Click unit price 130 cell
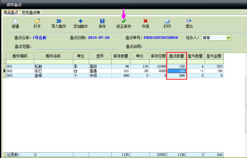 (x=140, y=66)
